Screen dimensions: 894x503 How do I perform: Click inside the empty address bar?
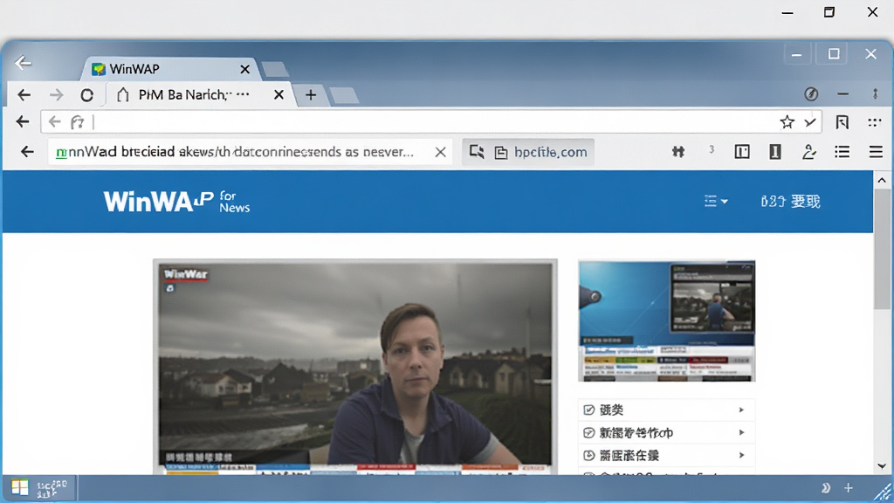[433, 122]
